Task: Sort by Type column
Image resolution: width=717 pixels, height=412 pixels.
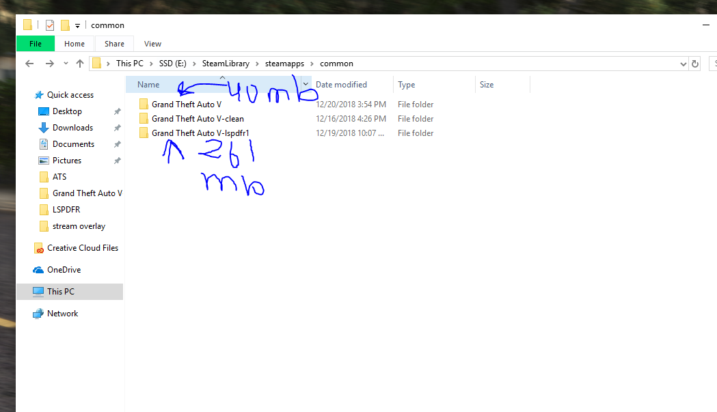Action: (x=407, y=85)
